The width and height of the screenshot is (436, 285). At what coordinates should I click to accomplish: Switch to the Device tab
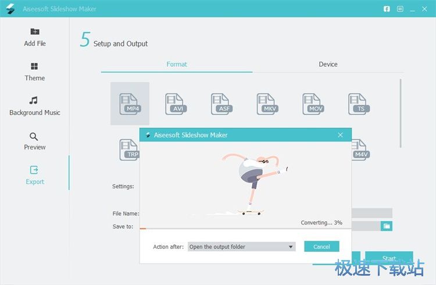[x=328, y=65]
